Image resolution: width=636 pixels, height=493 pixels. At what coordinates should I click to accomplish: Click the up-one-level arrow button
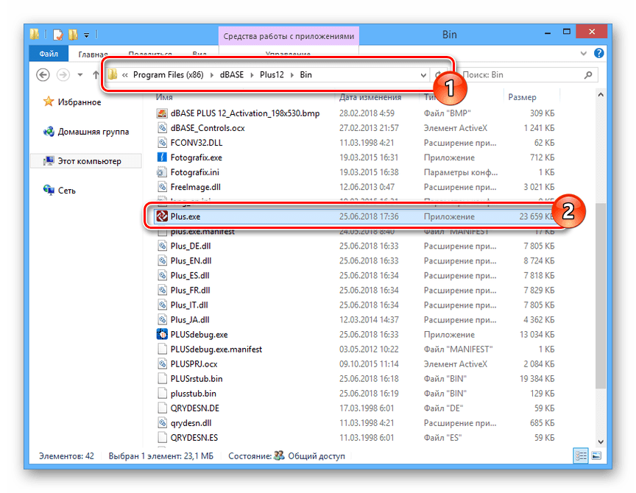pos(96,75)
